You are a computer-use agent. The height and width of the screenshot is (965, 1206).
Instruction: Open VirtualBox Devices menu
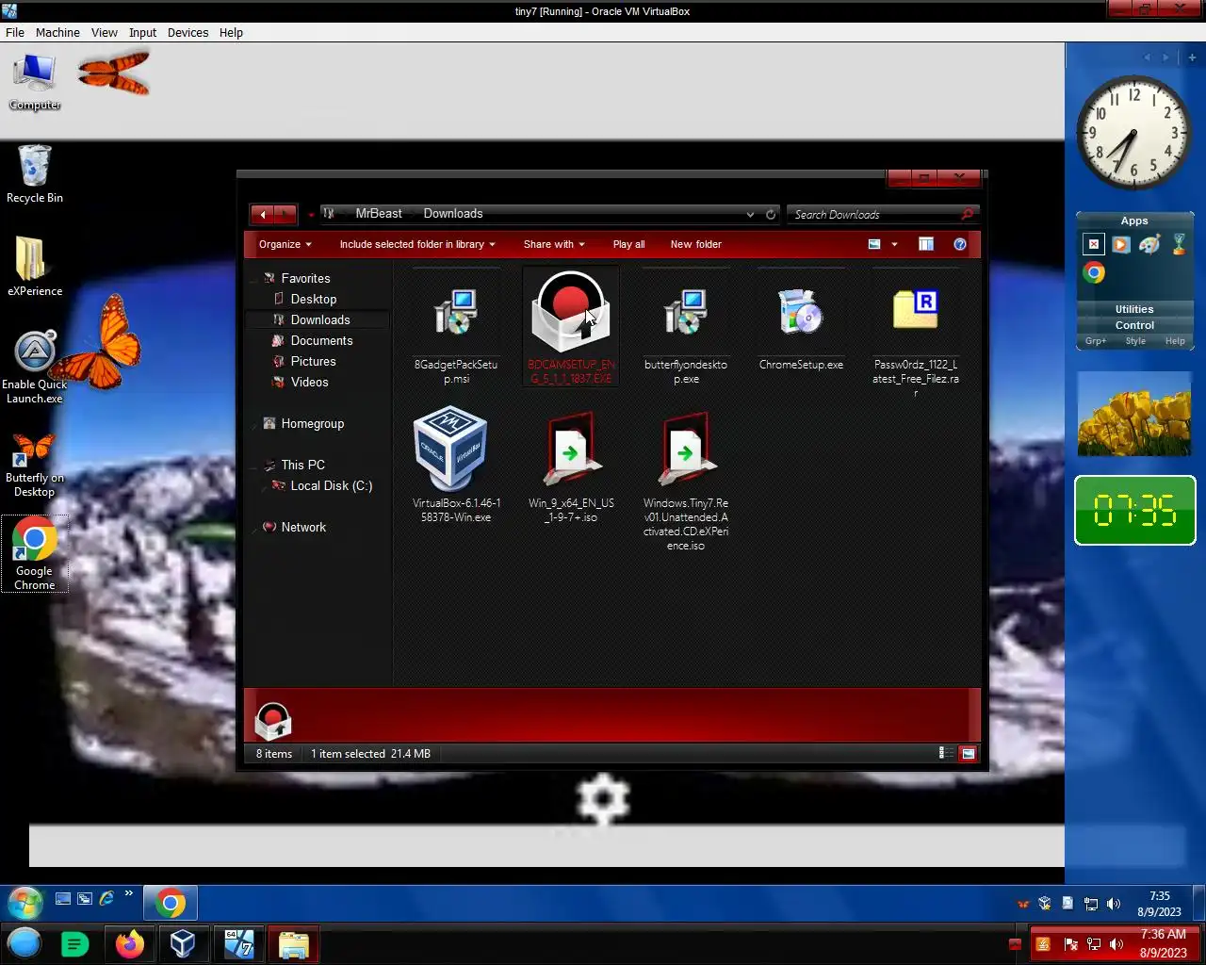[188, 32]
